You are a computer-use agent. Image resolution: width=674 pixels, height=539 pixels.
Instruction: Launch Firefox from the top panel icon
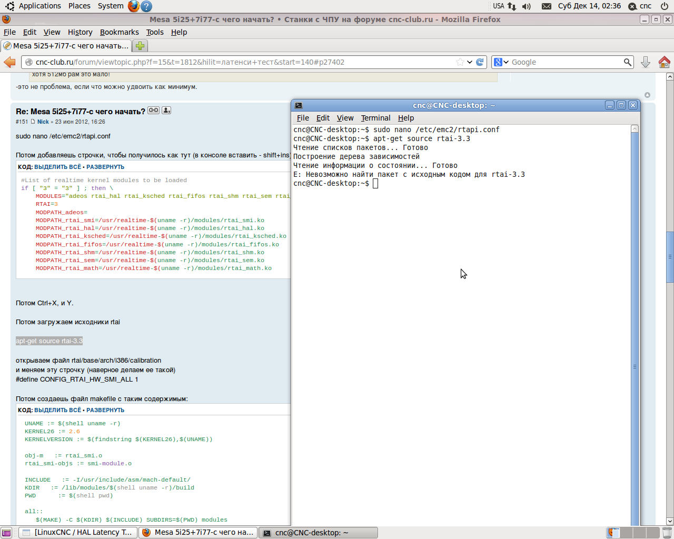(x=134, y=6)
